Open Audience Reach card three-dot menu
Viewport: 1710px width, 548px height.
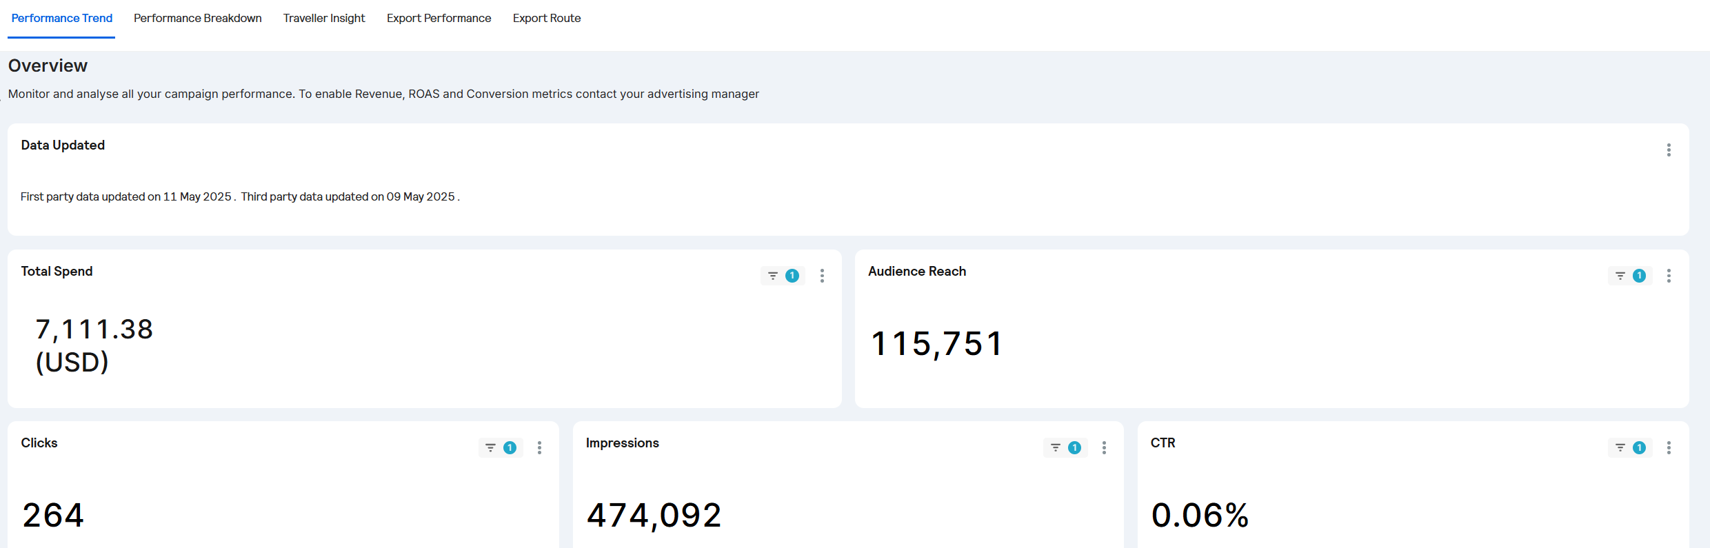[x=1669, y=276]
